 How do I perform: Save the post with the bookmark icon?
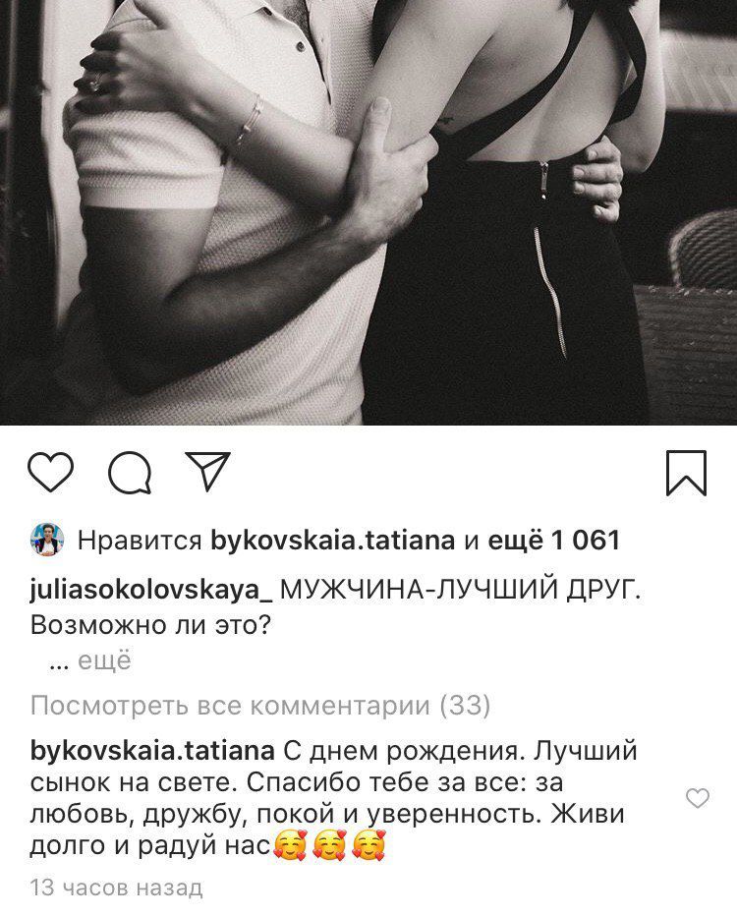[686, 473]
